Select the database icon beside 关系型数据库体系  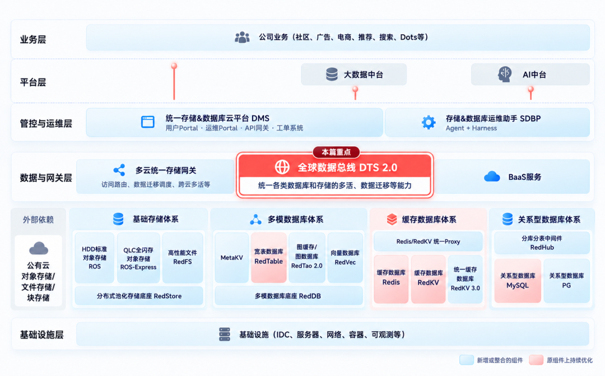tap(508, 219)
